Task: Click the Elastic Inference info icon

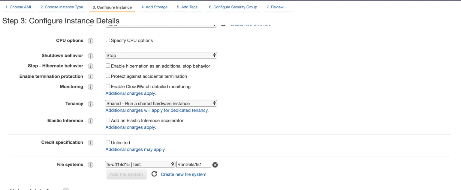Action: [91, 121]
